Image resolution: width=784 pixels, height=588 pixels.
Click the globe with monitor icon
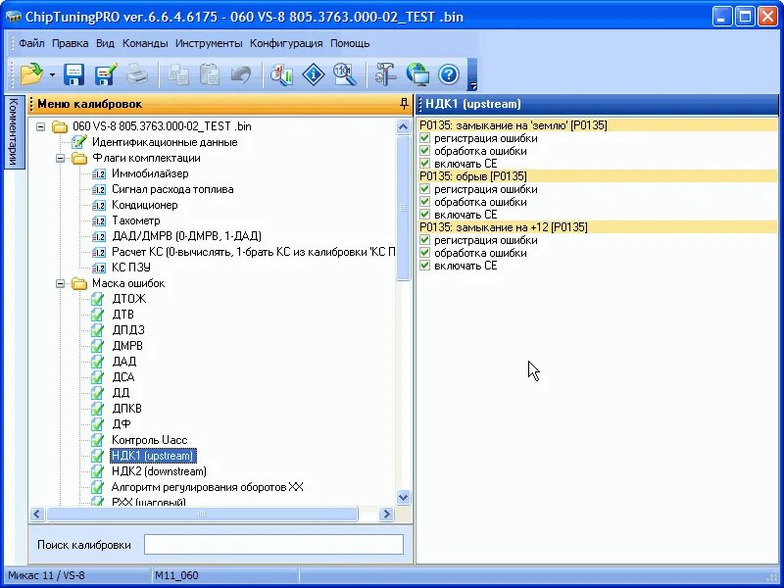[417, 74]
